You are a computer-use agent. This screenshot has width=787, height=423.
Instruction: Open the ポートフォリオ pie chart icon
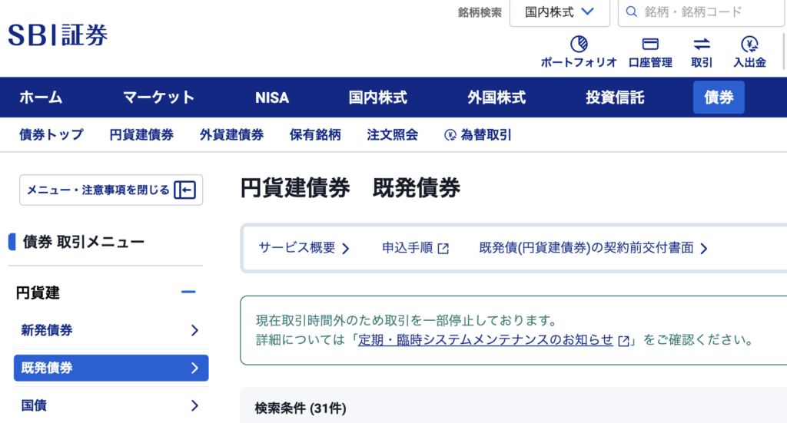579,44
